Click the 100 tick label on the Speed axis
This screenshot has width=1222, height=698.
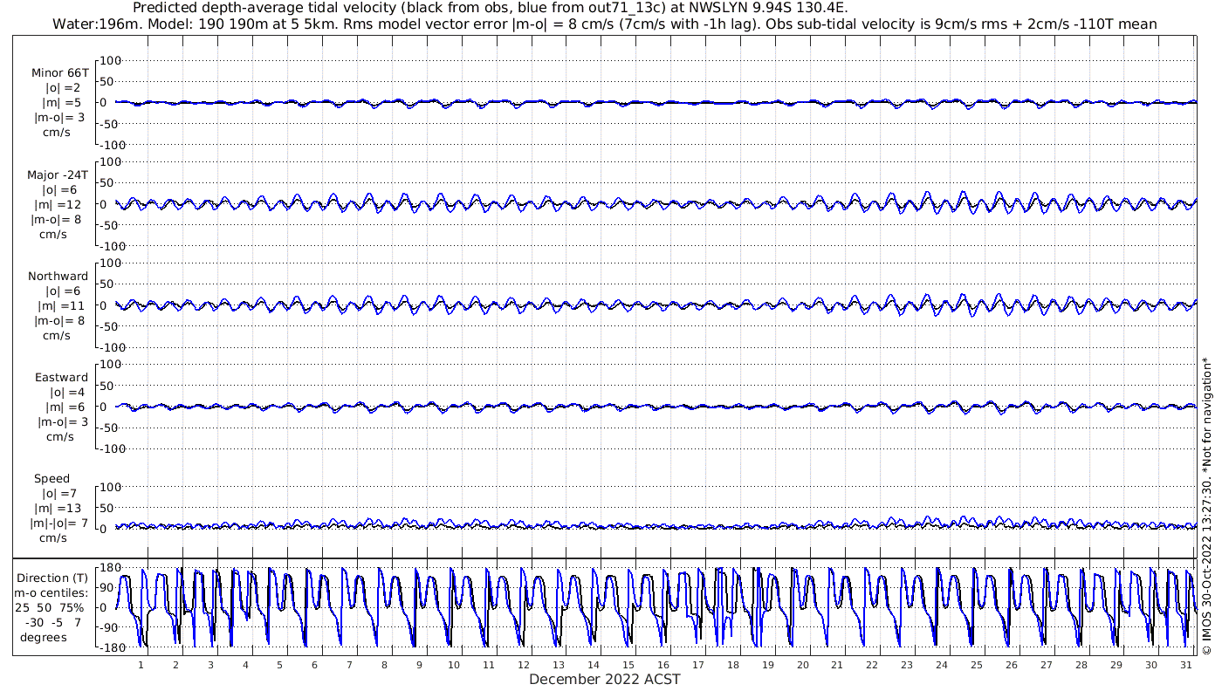111,486
